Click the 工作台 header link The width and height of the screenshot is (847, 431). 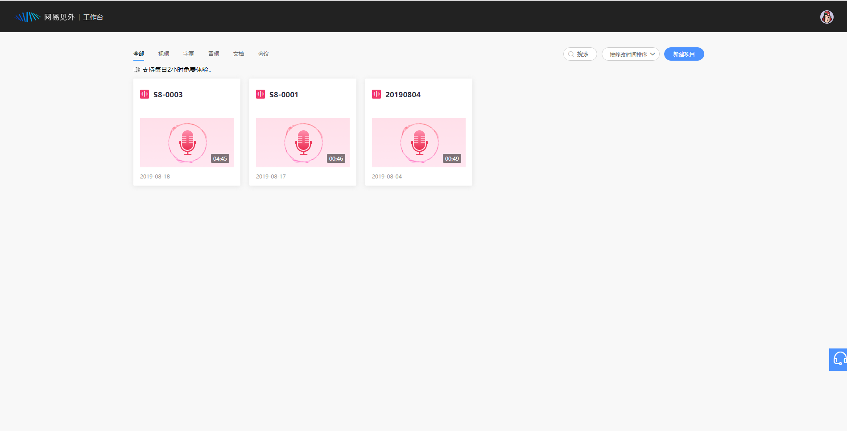(x=93, y=17)
